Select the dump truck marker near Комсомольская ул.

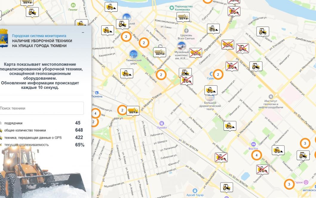pos(182,17)
